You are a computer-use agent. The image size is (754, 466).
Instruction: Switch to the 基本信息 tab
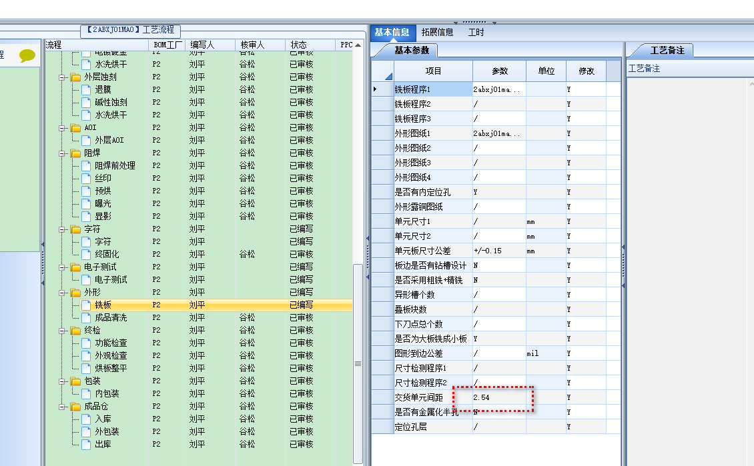(392, 33)
